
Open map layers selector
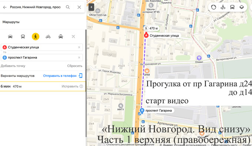[x=242, y=7]
